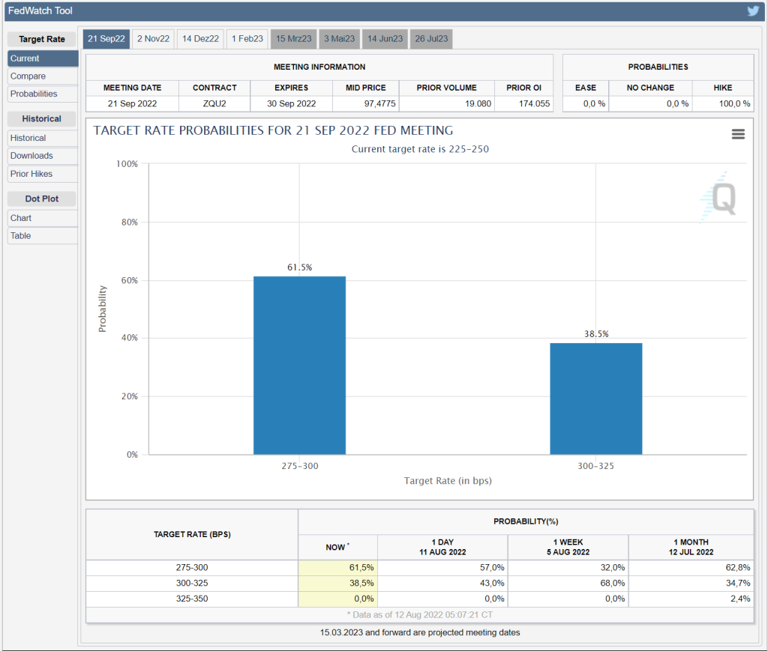768x651 pixels.
Task: Open the Prior Hikes page
Action: 43,174
